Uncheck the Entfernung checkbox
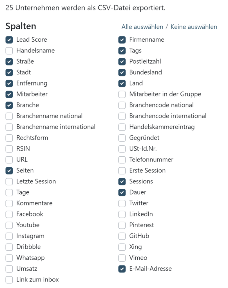The width and height of the screenshot is (228, 288). tap(9, 83)
